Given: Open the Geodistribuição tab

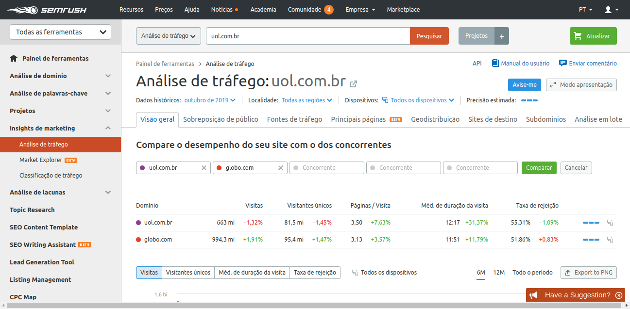Looking at the screenshot, I should (435, 119).
